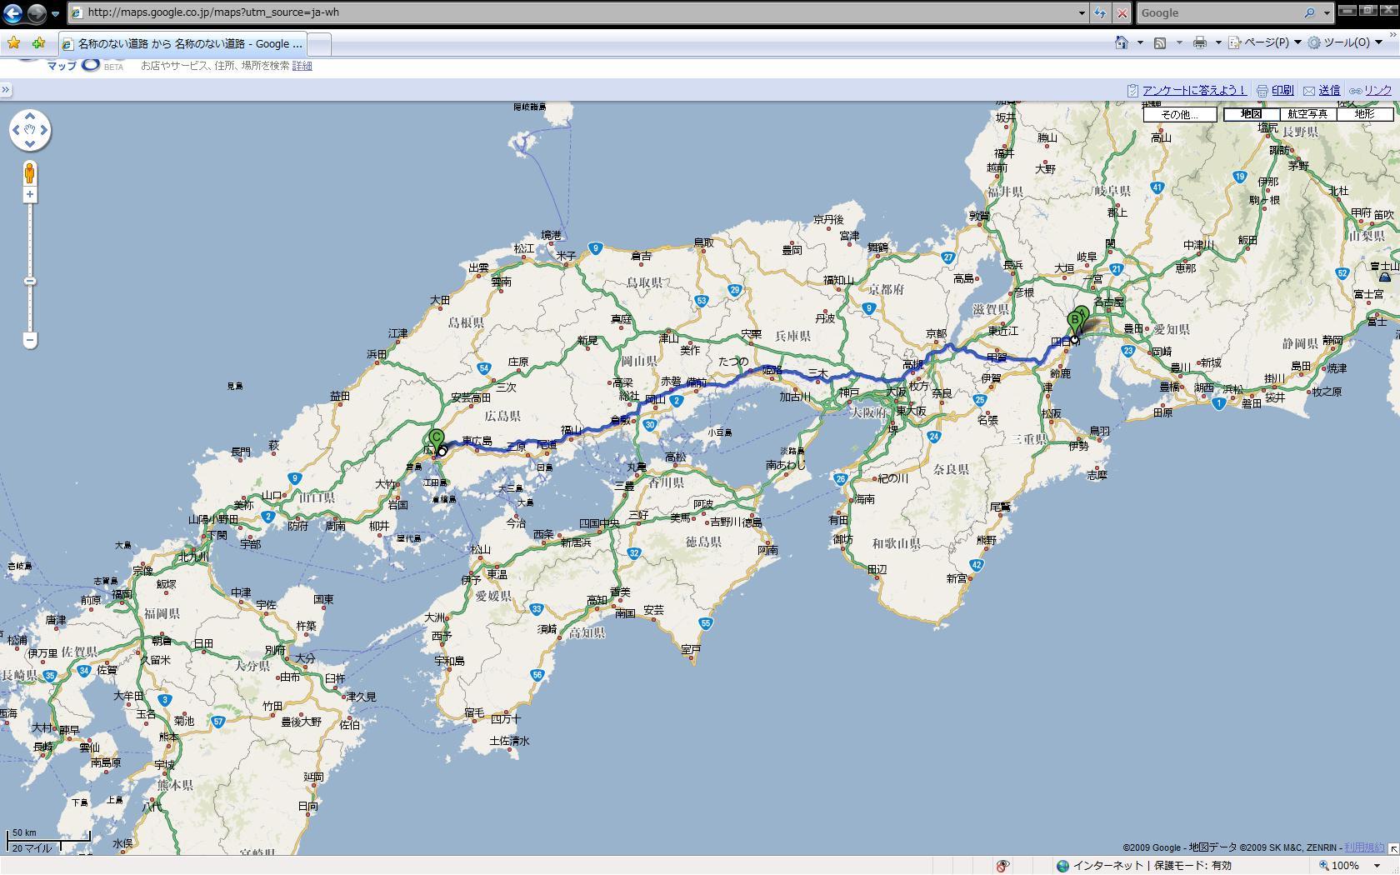Click the green marker C near 広島
The image size is (1400, 875).
(x=437, y=438)
